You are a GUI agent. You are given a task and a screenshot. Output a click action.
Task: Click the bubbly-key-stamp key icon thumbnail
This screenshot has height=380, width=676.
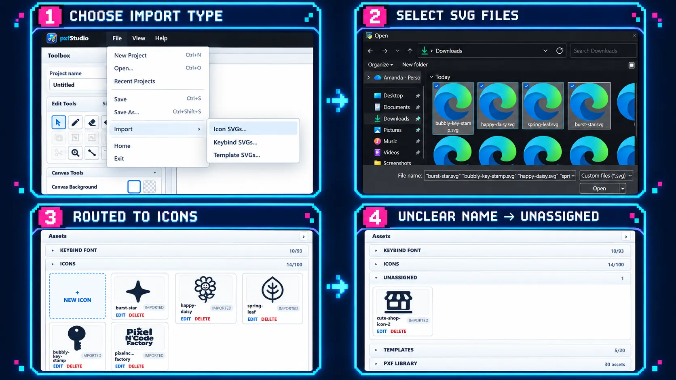[77, 337]
